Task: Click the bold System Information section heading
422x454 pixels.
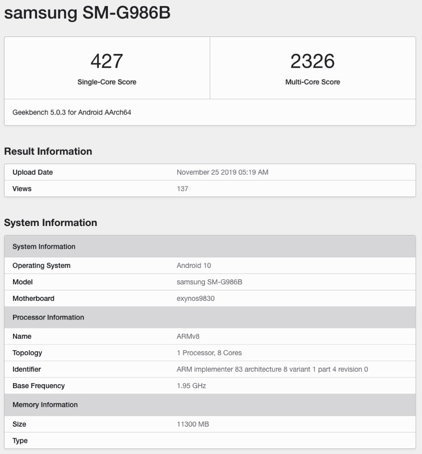Action: [51, 222]
